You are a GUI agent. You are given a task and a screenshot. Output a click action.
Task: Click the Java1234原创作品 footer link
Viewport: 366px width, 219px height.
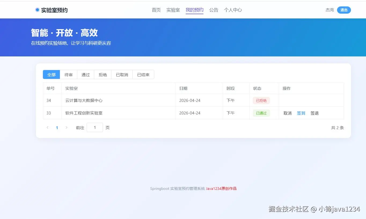[x=221, y=189]
